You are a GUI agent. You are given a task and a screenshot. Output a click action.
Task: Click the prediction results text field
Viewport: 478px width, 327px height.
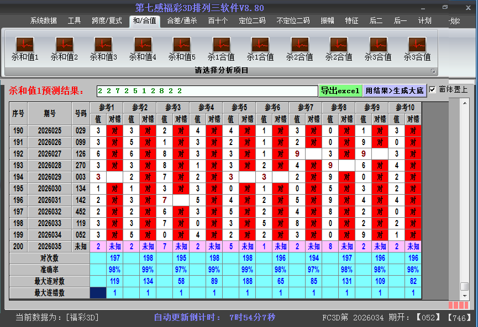[207, 91]
